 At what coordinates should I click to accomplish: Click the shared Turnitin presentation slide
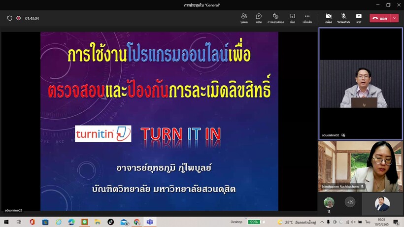159,121
